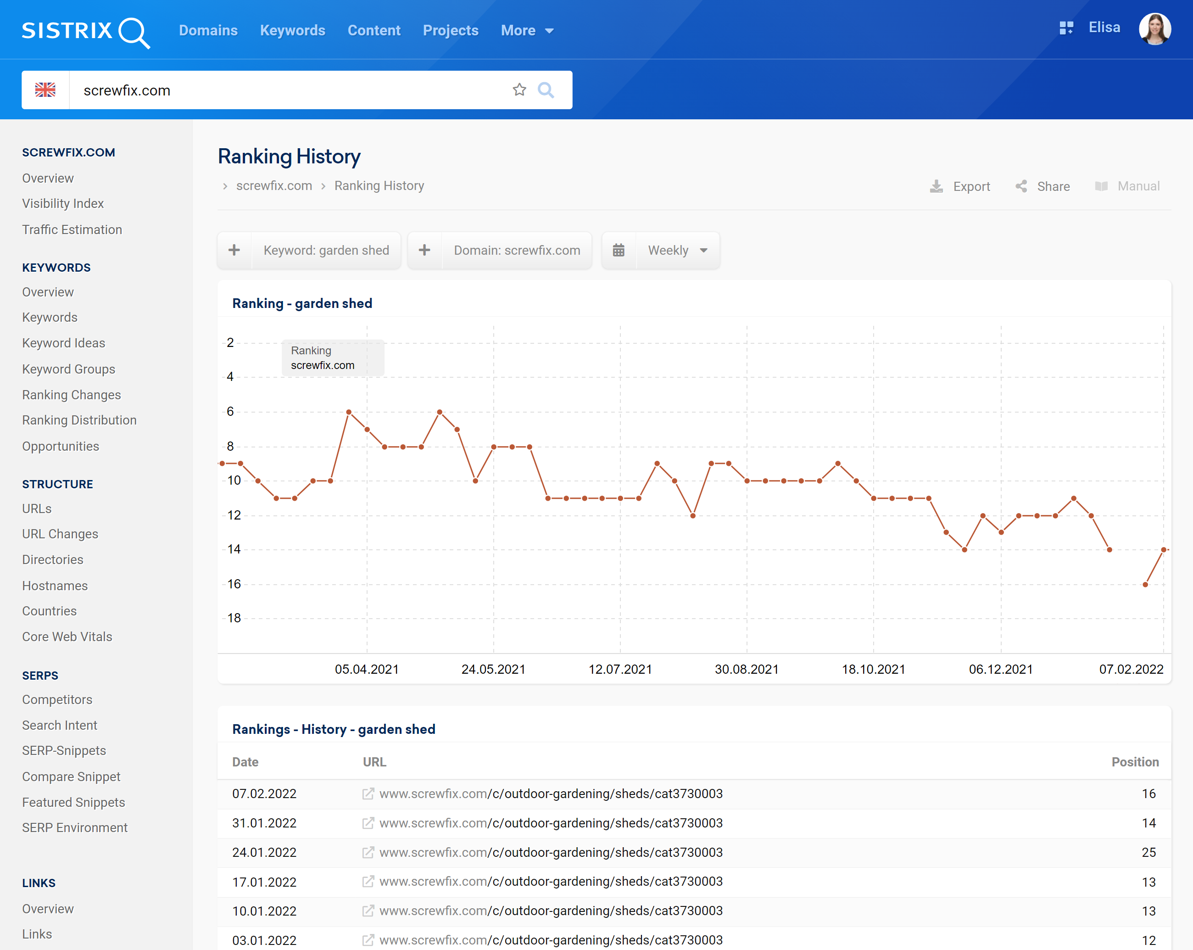Open Ranking Changes in sidebar
This screenshot has width=1193, height=950.
click(x=72, y=395)
